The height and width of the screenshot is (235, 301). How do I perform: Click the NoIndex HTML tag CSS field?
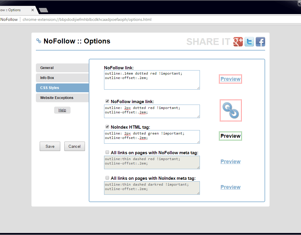point(152,137)
